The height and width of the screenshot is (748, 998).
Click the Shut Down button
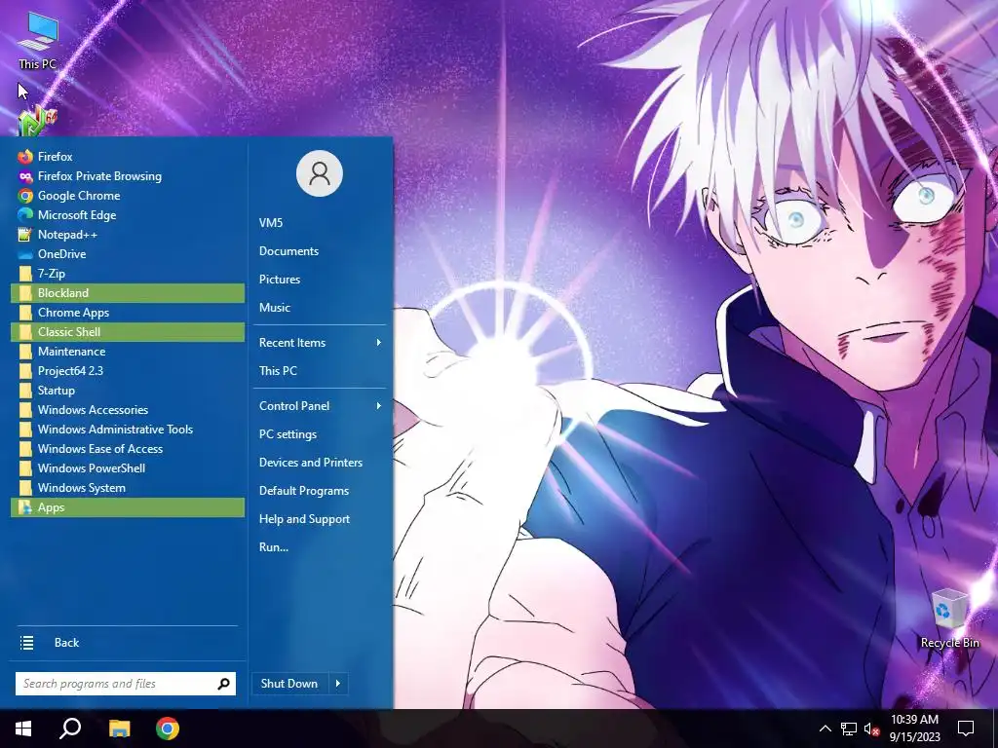click(x=289, y=684)
